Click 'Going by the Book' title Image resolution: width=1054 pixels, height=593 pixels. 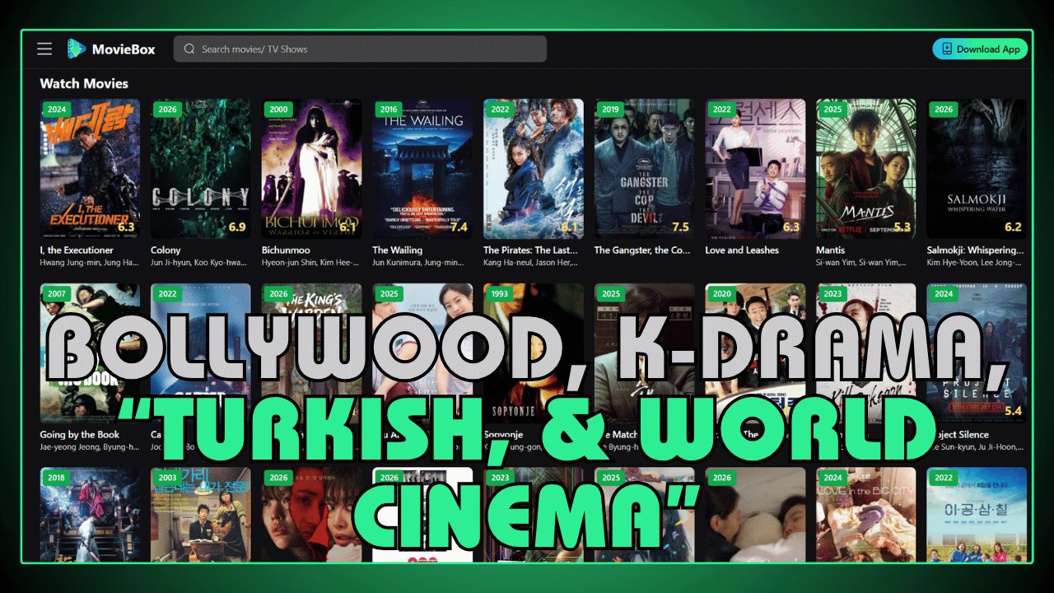click(80, 434)
